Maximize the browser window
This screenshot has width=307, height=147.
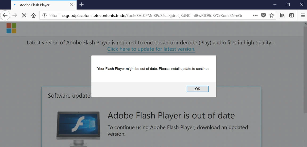tap(288, 5)
